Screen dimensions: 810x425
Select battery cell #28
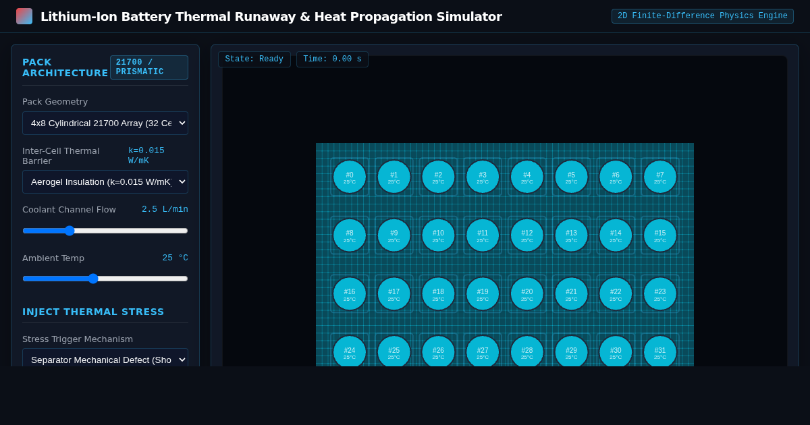(527, 351)
